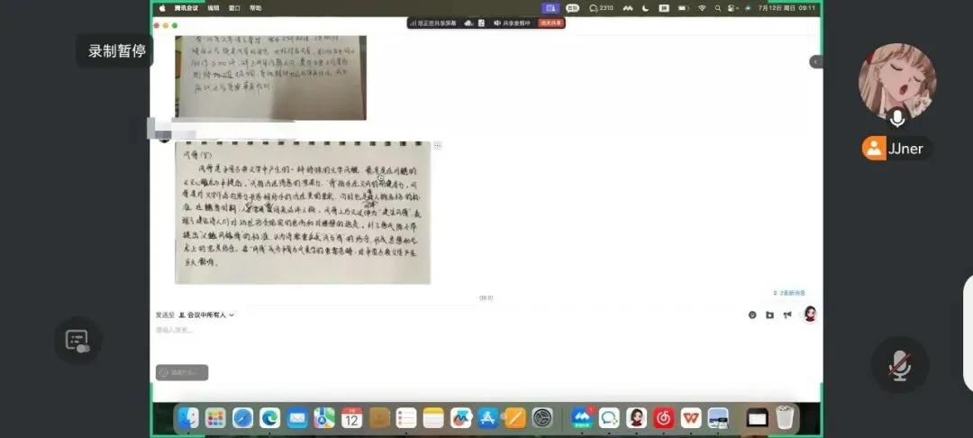
Task: Open the blue chat bubble app in Dock
Action: tap(609, 418)
